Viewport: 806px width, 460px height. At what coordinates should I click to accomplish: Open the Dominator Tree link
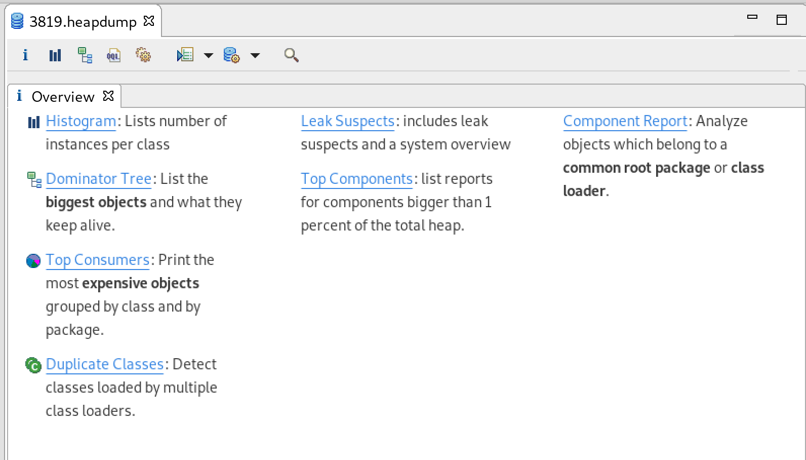99,179
